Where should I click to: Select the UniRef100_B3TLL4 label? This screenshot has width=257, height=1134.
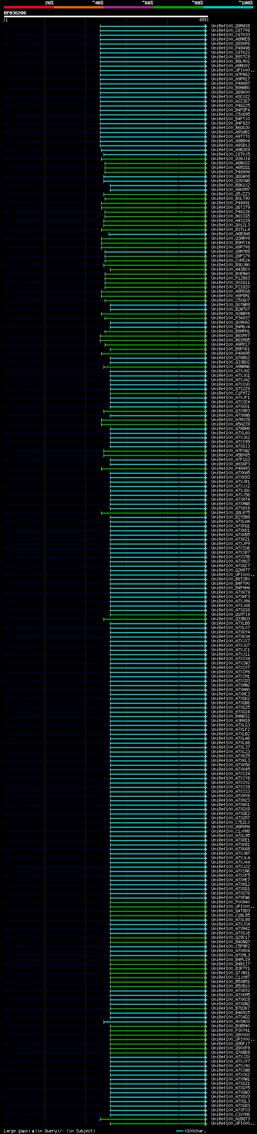coord(230,229)
